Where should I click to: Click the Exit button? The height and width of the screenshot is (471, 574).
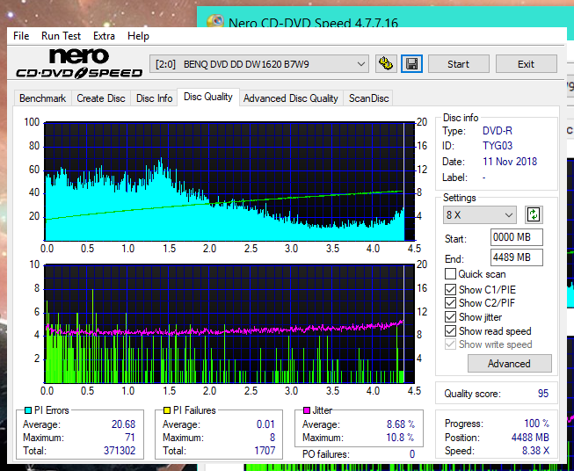point(526,64)
